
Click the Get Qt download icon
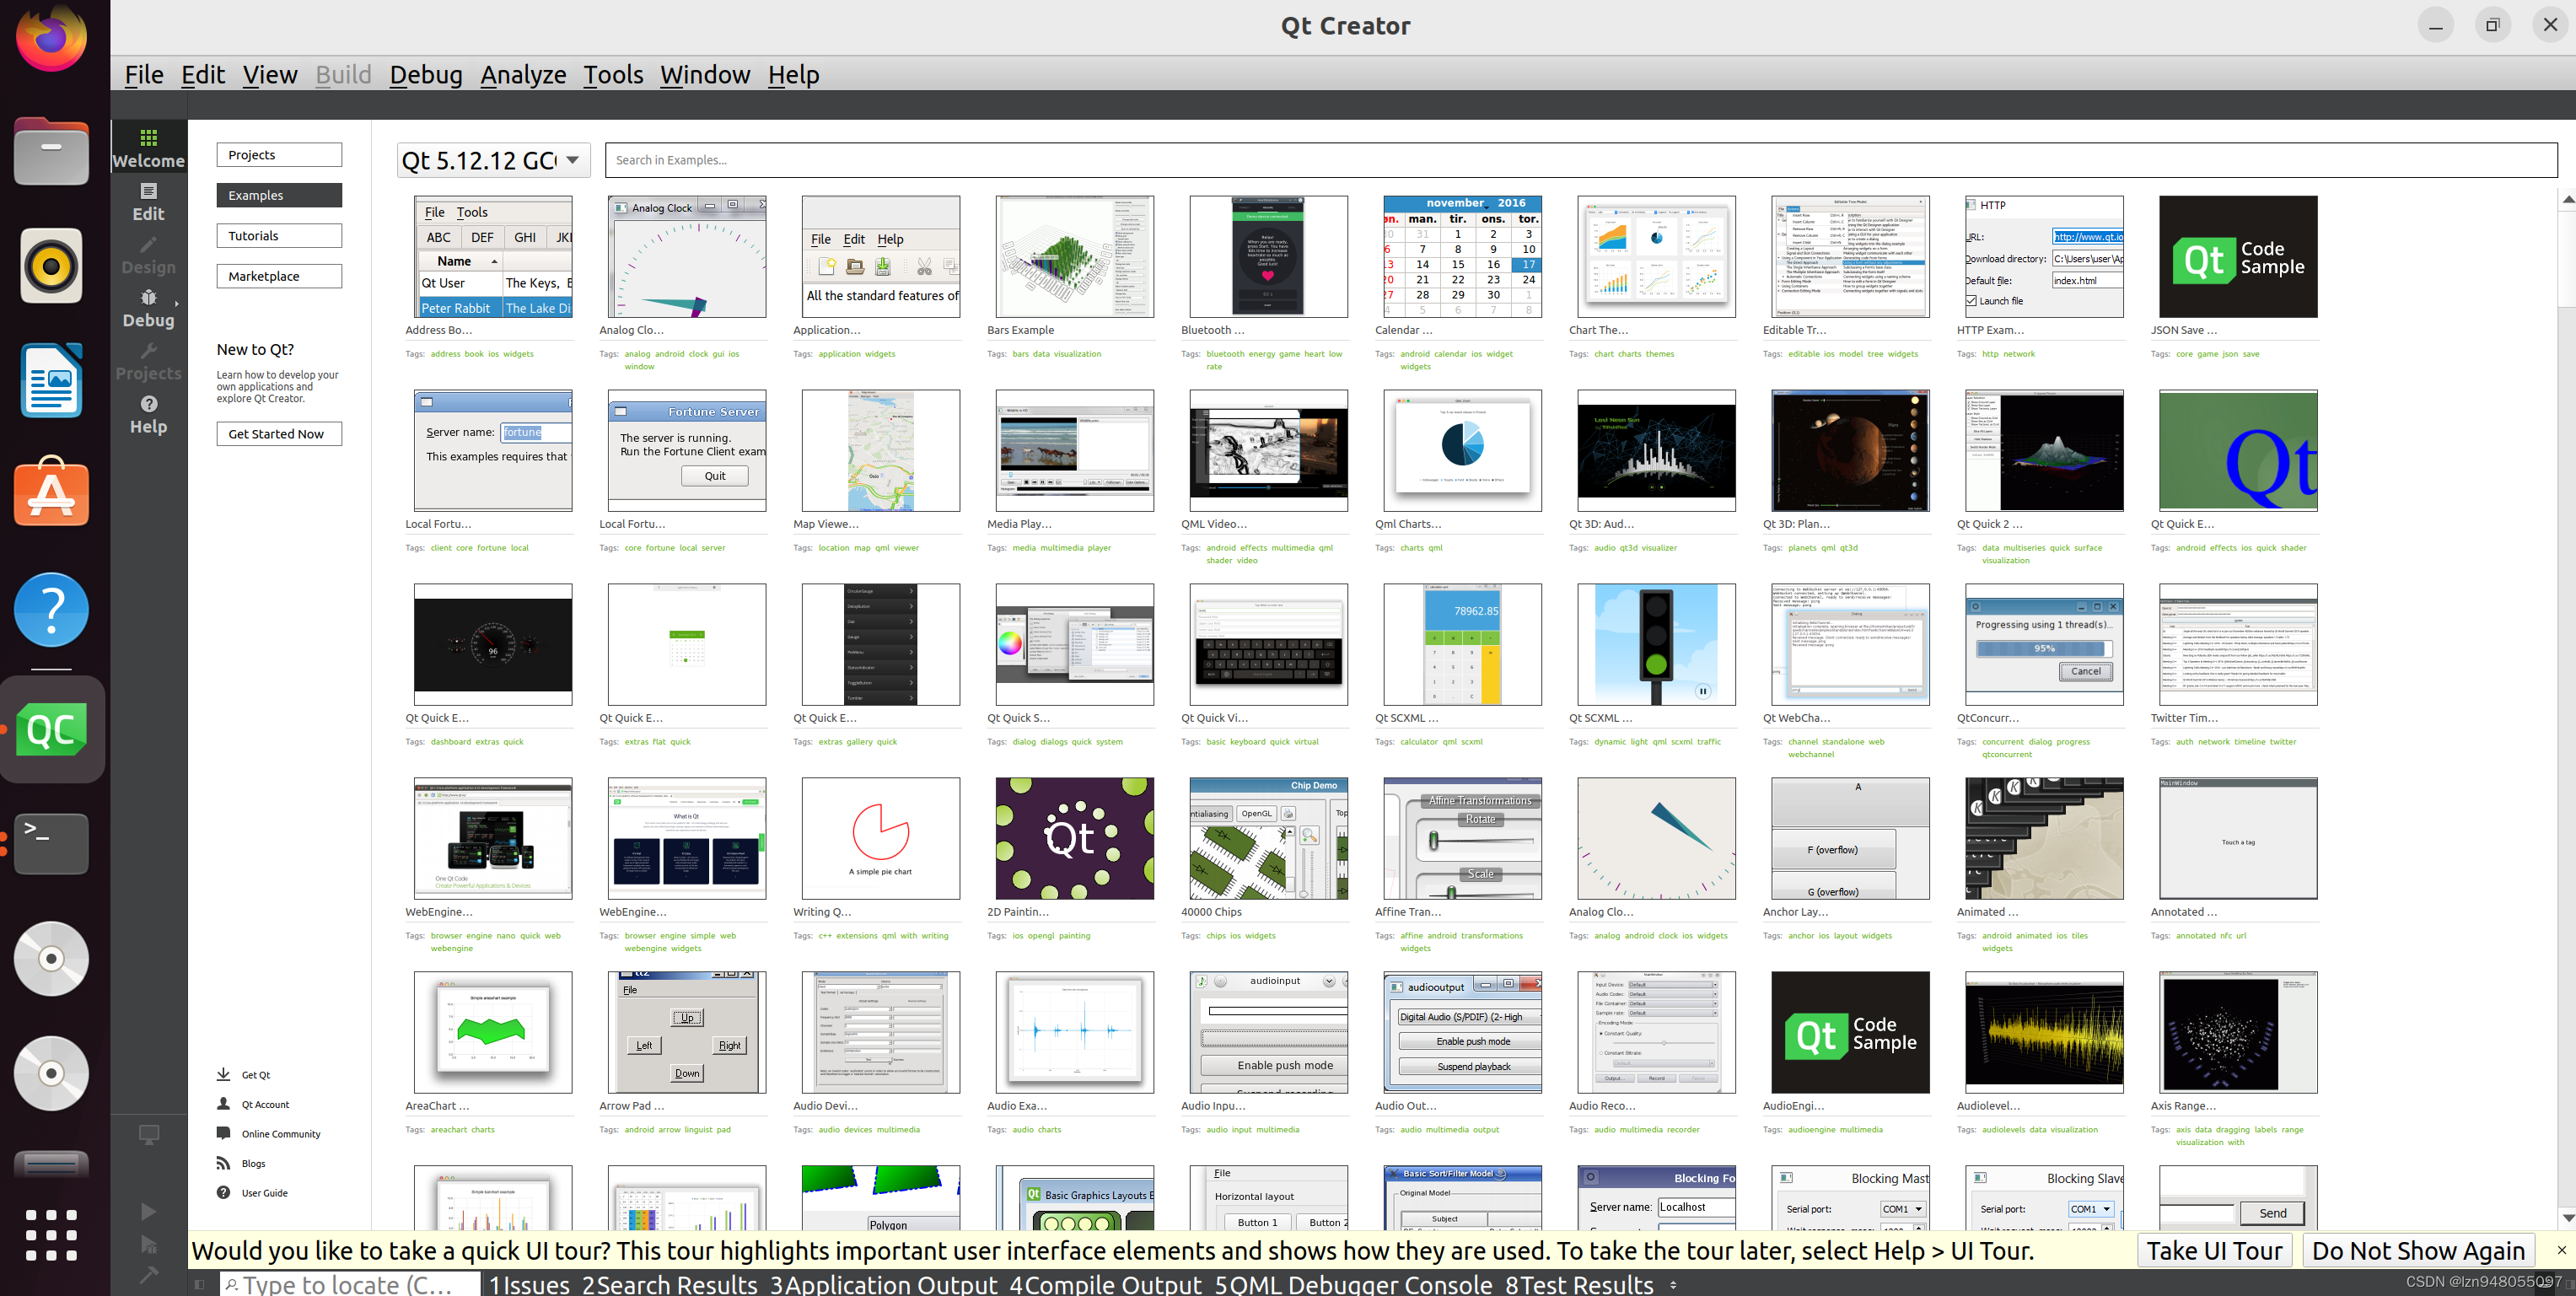pos(223,1074)
